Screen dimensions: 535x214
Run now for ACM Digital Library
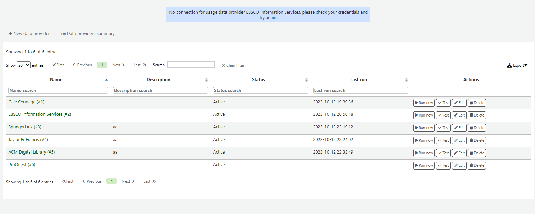point(424,153)
